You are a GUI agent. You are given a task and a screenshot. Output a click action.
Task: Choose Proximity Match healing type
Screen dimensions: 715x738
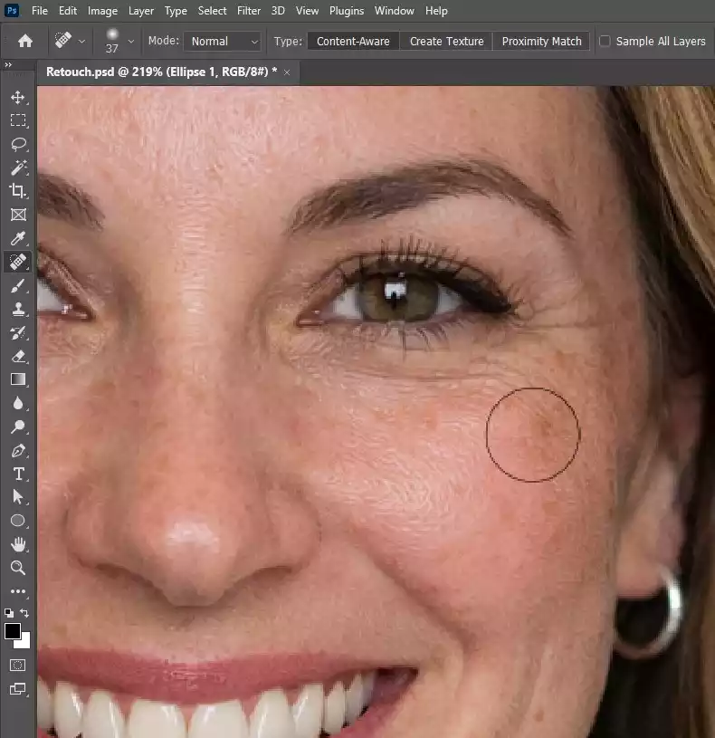tap(541, 42)
